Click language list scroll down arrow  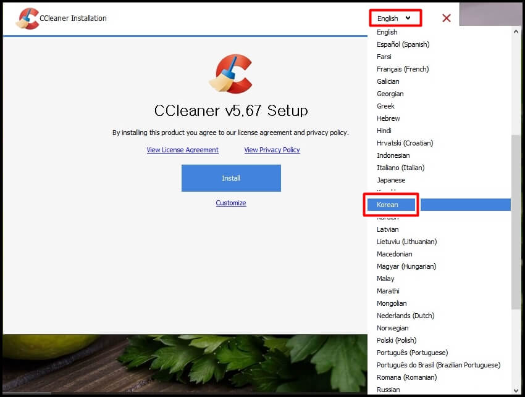click(x=516, y=390)
